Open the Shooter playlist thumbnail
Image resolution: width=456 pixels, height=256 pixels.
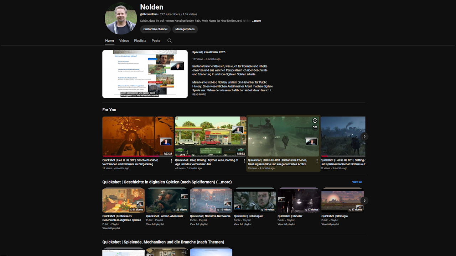point(299,200)
